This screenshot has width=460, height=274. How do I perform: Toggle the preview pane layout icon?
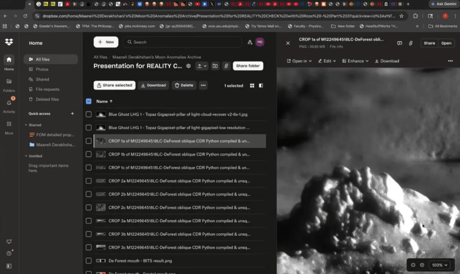pos(261,85)
